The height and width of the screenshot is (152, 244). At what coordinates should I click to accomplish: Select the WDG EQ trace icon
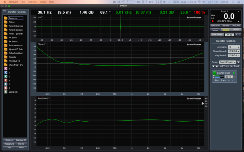click(6, 92)
